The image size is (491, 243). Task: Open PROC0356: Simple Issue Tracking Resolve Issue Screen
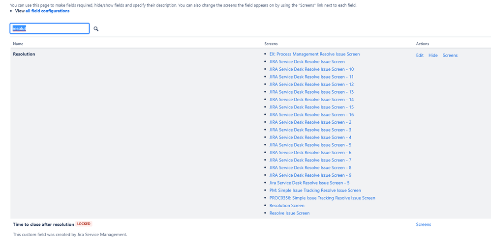point(322,198)
